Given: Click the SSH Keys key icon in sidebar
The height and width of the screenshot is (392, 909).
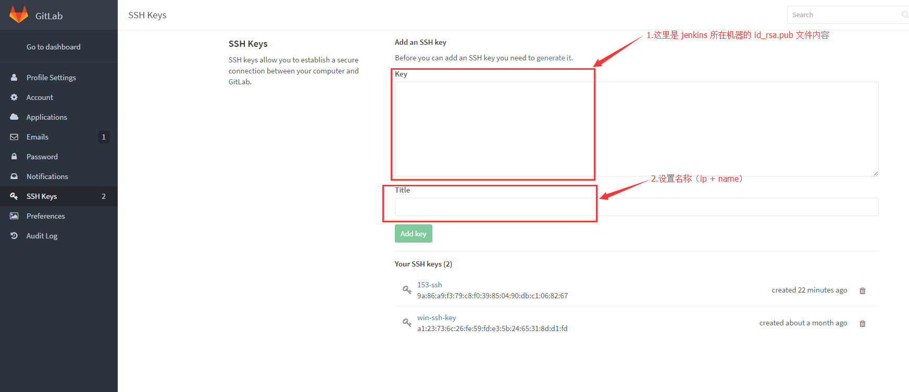Looking at the screenshot, I should 14,196.
